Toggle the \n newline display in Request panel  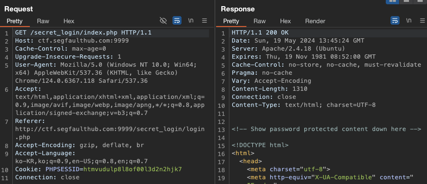(191, 21)
